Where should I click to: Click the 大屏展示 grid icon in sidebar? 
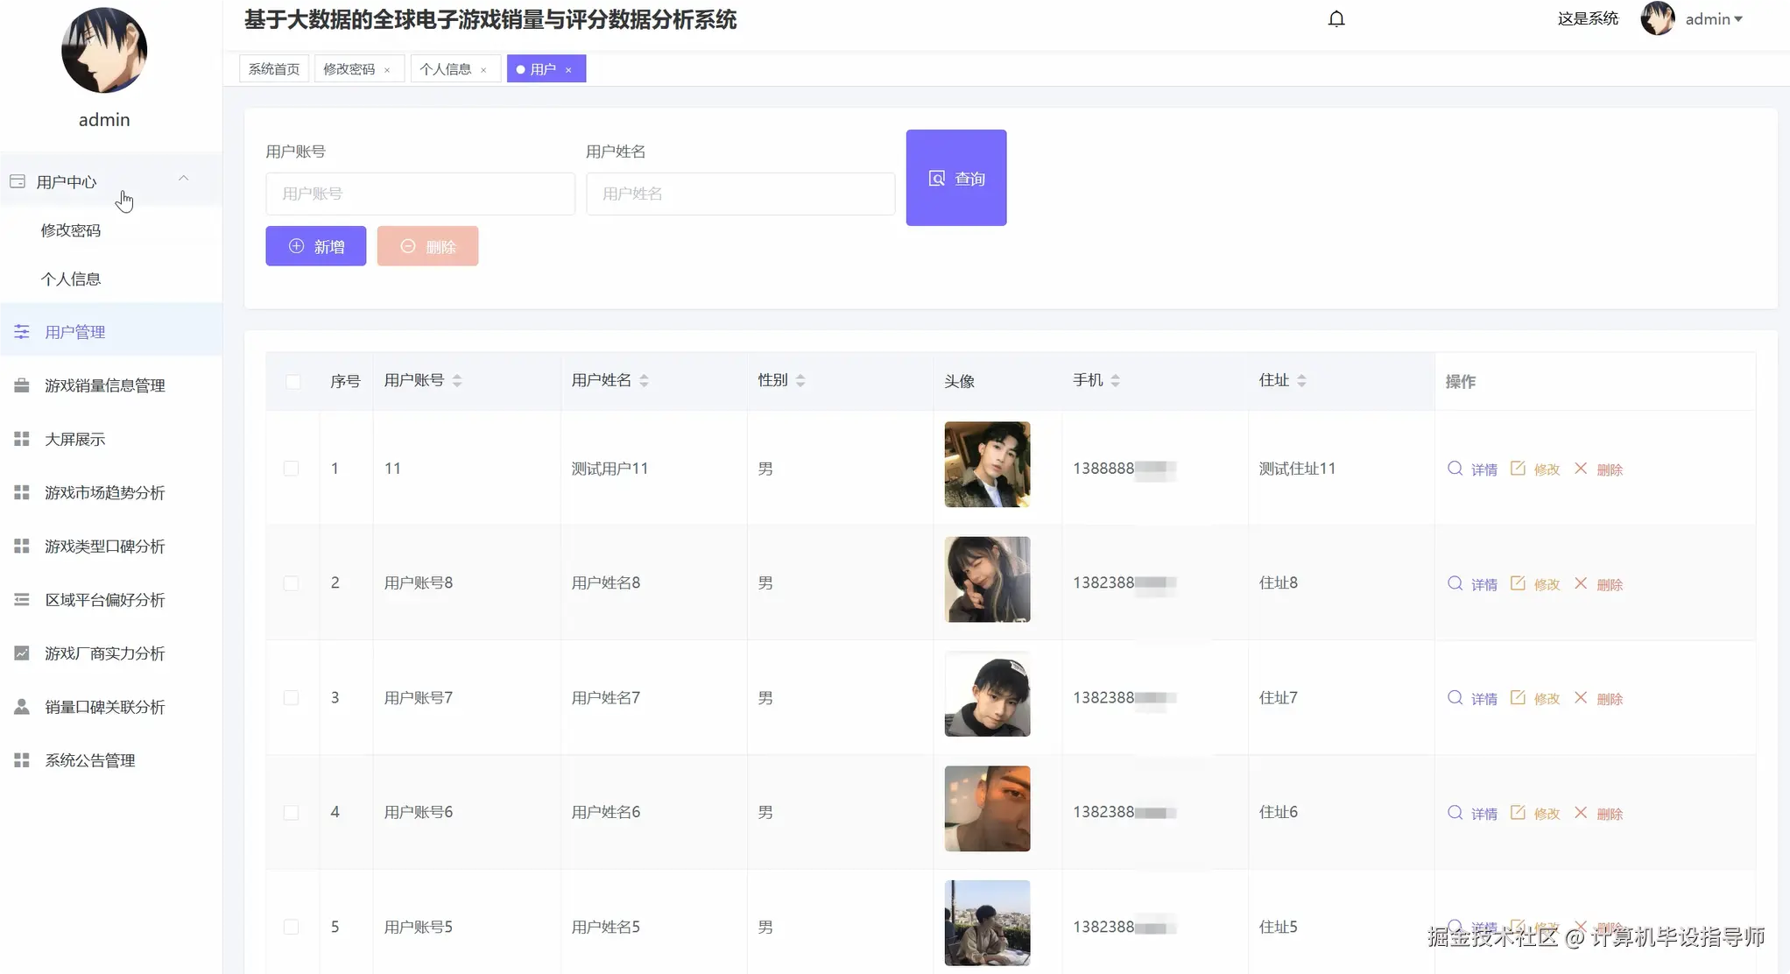point(22,439)
